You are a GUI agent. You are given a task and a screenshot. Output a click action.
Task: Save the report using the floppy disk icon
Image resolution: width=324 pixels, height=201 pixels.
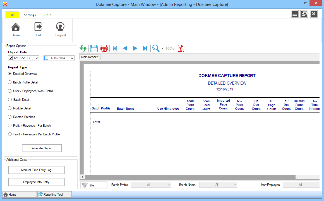tap(94, 48)
